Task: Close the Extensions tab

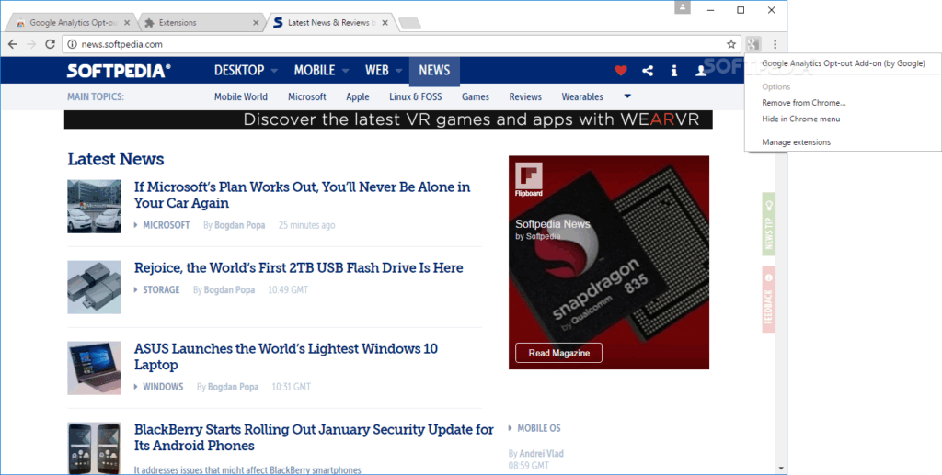Action: (256, 23)
